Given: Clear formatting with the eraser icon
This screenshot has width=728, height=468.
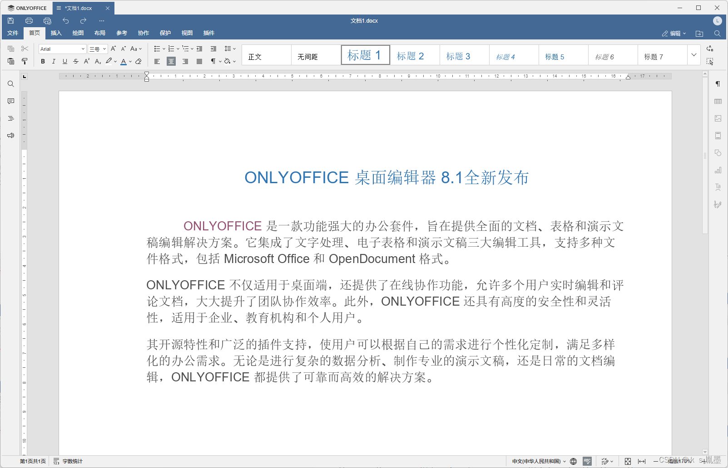Looking at the screenshot, I should click(x=139, y=61).
